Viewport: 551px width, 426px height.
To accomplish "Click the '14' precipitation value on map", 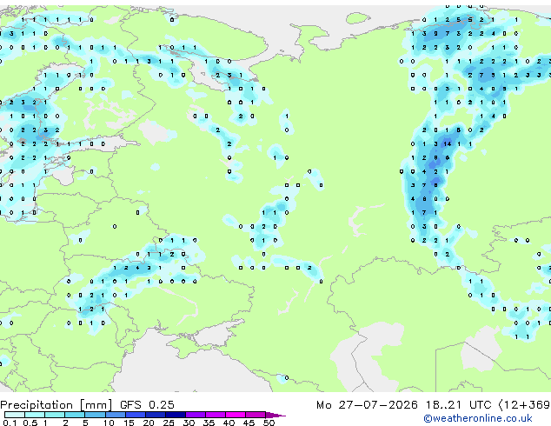I will click(x=447, y=143).
